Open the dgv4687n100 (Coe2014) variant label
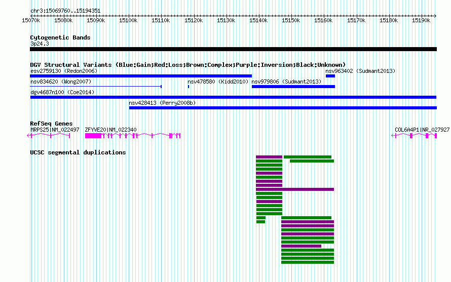451x282 pixels. (x=62, y=92)
